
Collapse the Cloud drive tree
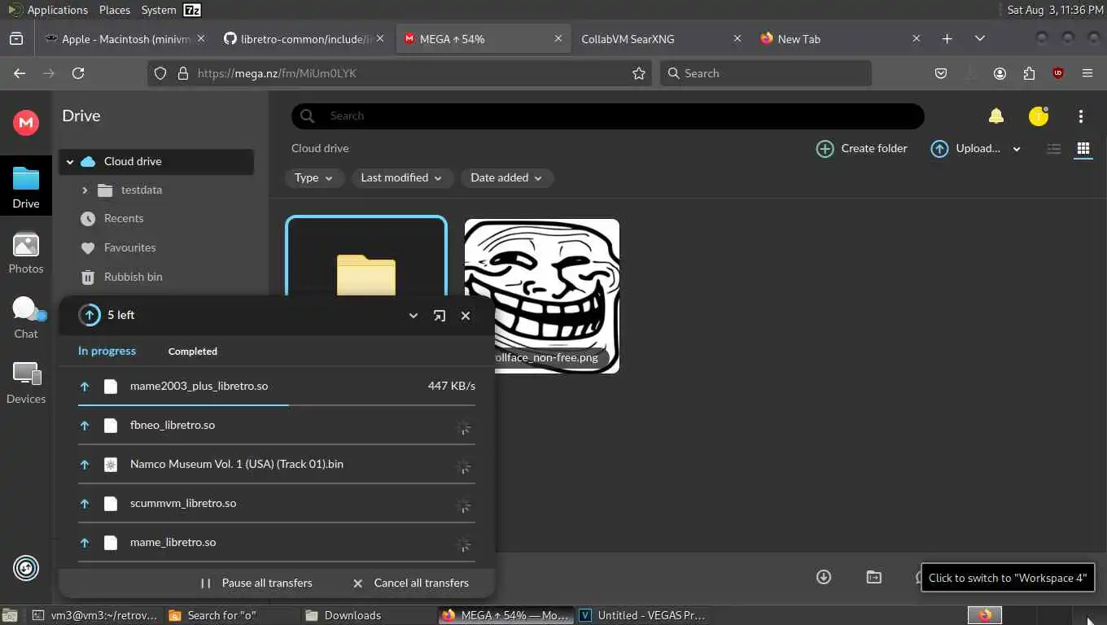(70, 162)
